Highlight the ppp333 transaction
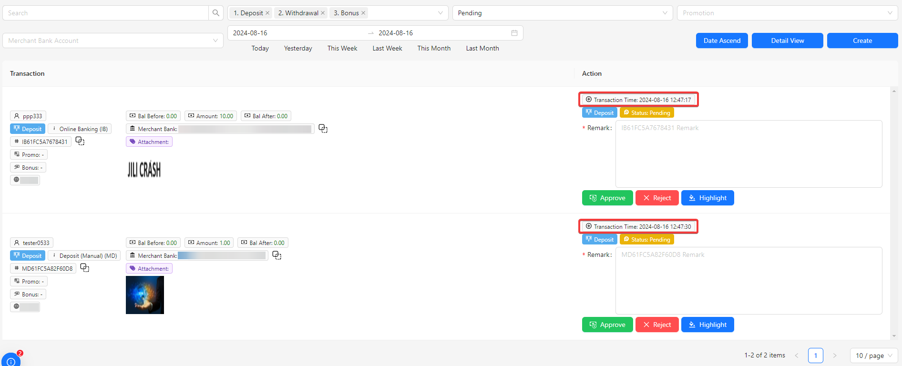This screenshot has height=366, width=902. (707, 198)
